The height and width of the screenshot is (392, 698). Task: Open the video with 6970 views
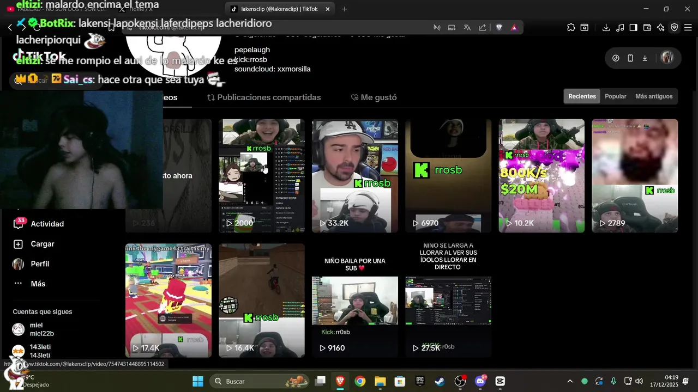[448, 176]
